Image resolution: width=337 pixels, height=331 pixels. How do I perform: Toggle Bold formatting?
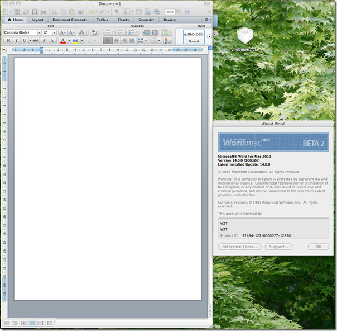coord(8,40)
